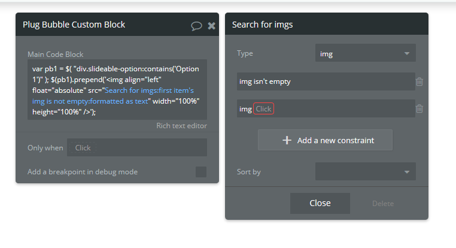The height and width of the screenshot is (248, 456).
Task: Click the Delete button in the search panel
Action: tap(383, 204)
